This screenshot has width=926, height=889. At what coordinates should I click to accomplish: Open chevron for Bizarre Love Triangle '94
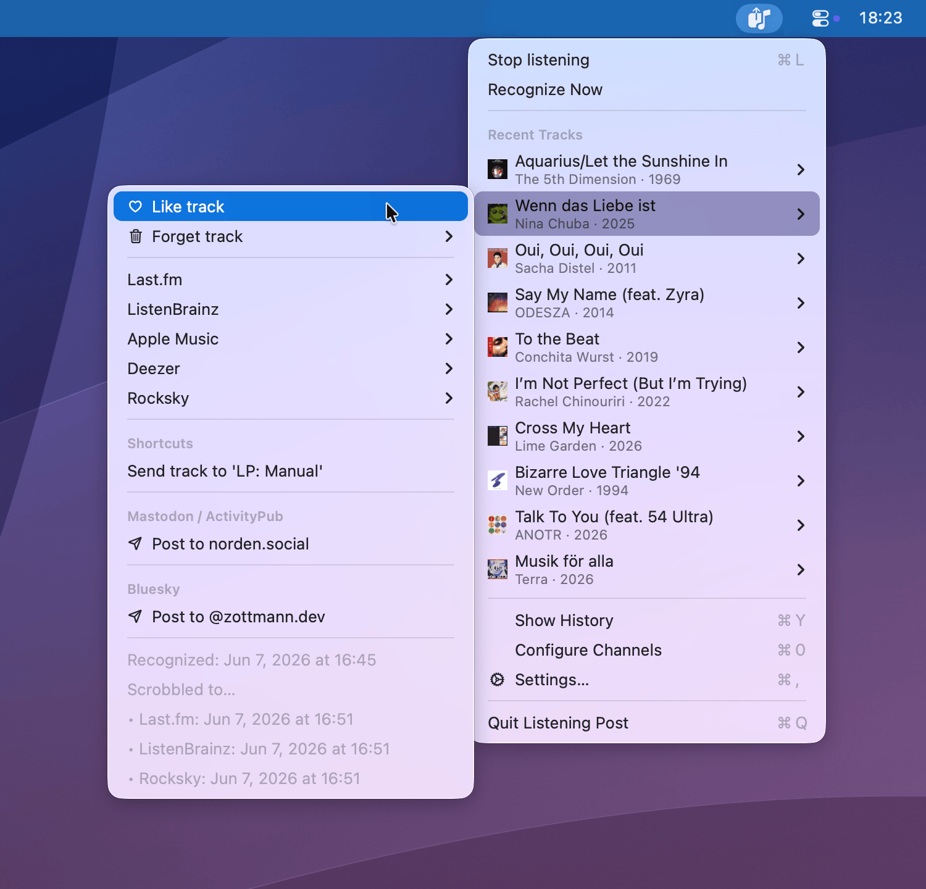pyautogui.click(x=801, y=481)
